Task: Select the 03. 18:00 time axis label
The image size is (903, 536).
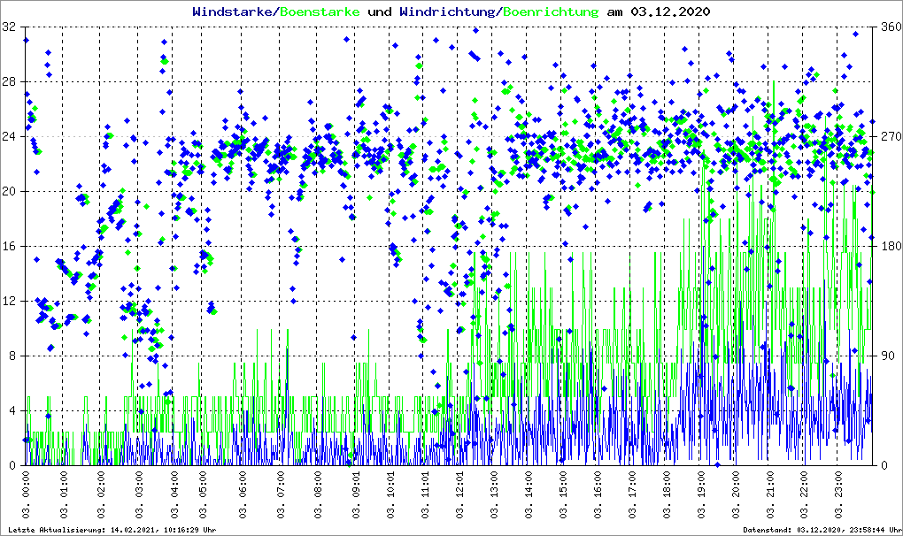Action: (668, 495)
